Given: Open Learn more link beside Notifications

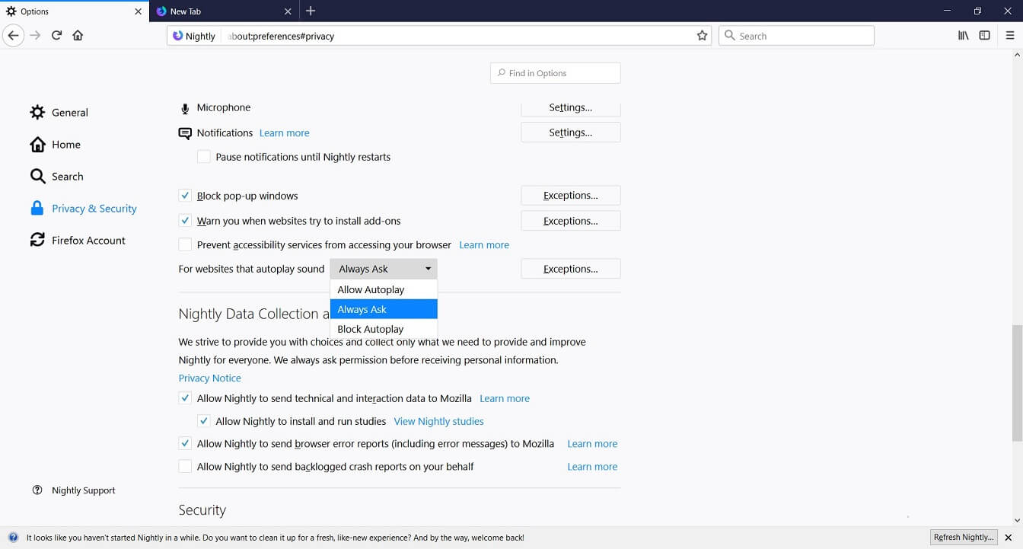Looking at the screenshot, I should (x=285, y=133).
